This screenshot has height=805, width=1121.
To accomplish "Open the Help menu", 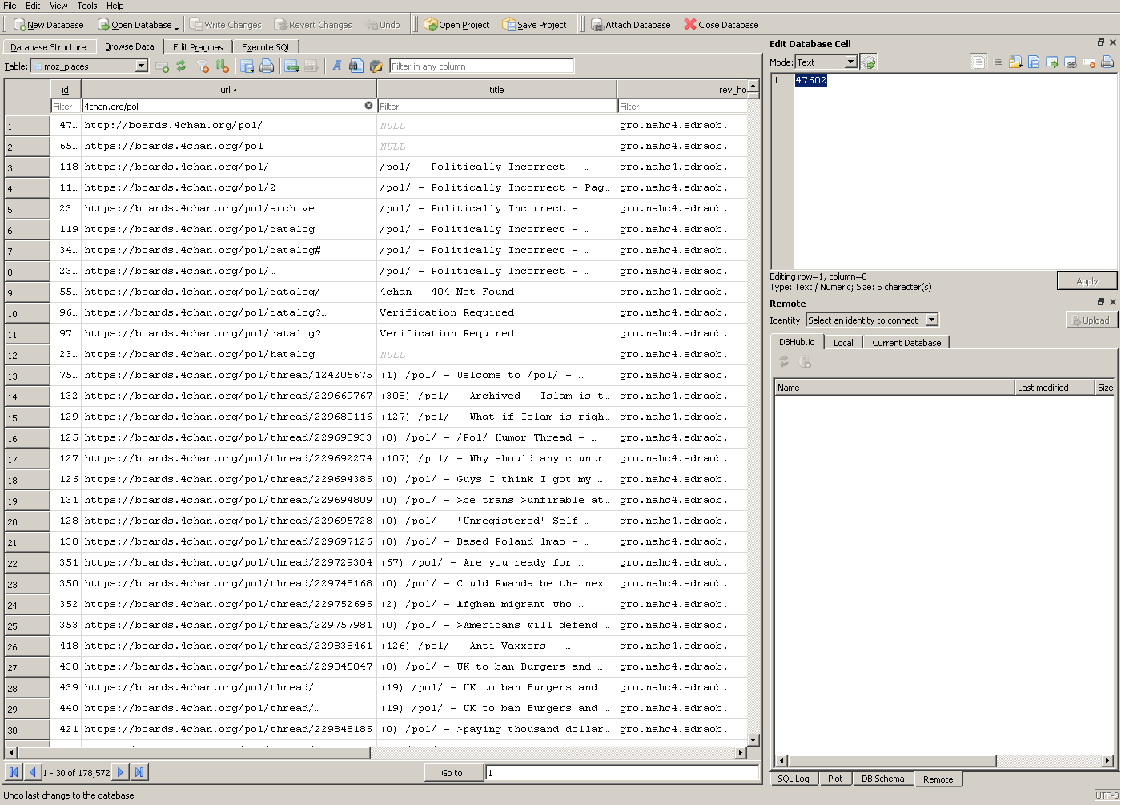I will point(115,6).
